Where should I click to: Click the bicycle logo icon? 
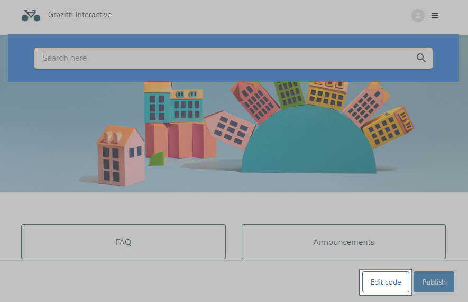pyautogui.click(x=31, y=15)
